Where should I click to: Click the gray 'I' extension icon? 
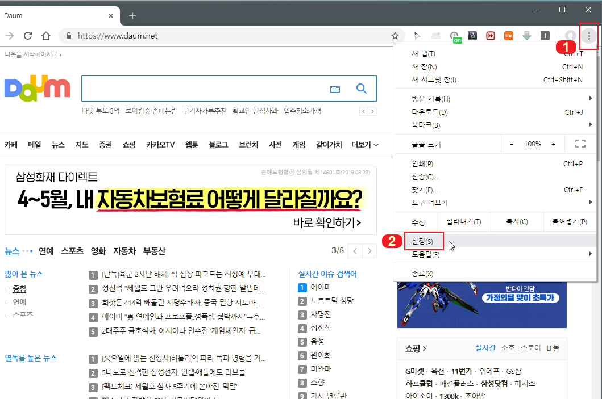pyautogui.click(x=545, y=36)
